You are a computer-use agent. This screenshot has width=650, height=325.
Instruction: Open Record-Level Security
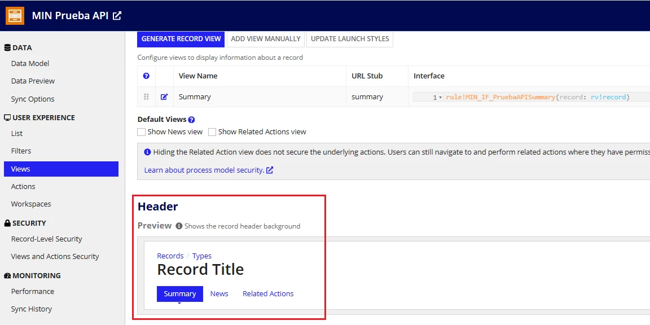click(46, 239)
